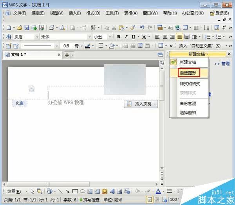Image resolution: width=235 pixels, height=205 pixels.
Task: Click the select objects pointer icon
Action: (32, 191)
